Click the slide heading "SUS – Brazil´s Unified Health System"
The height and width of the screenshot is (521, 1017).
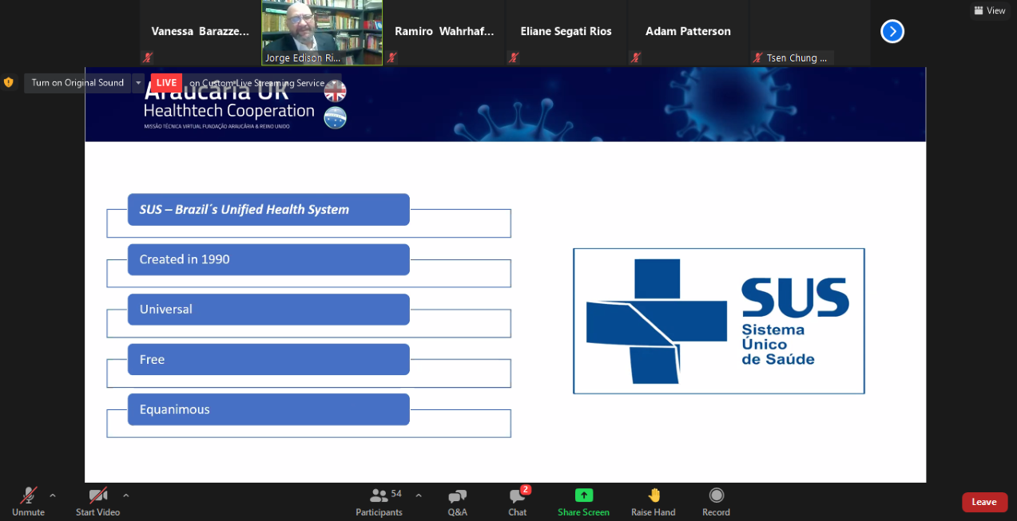point(268,210)
